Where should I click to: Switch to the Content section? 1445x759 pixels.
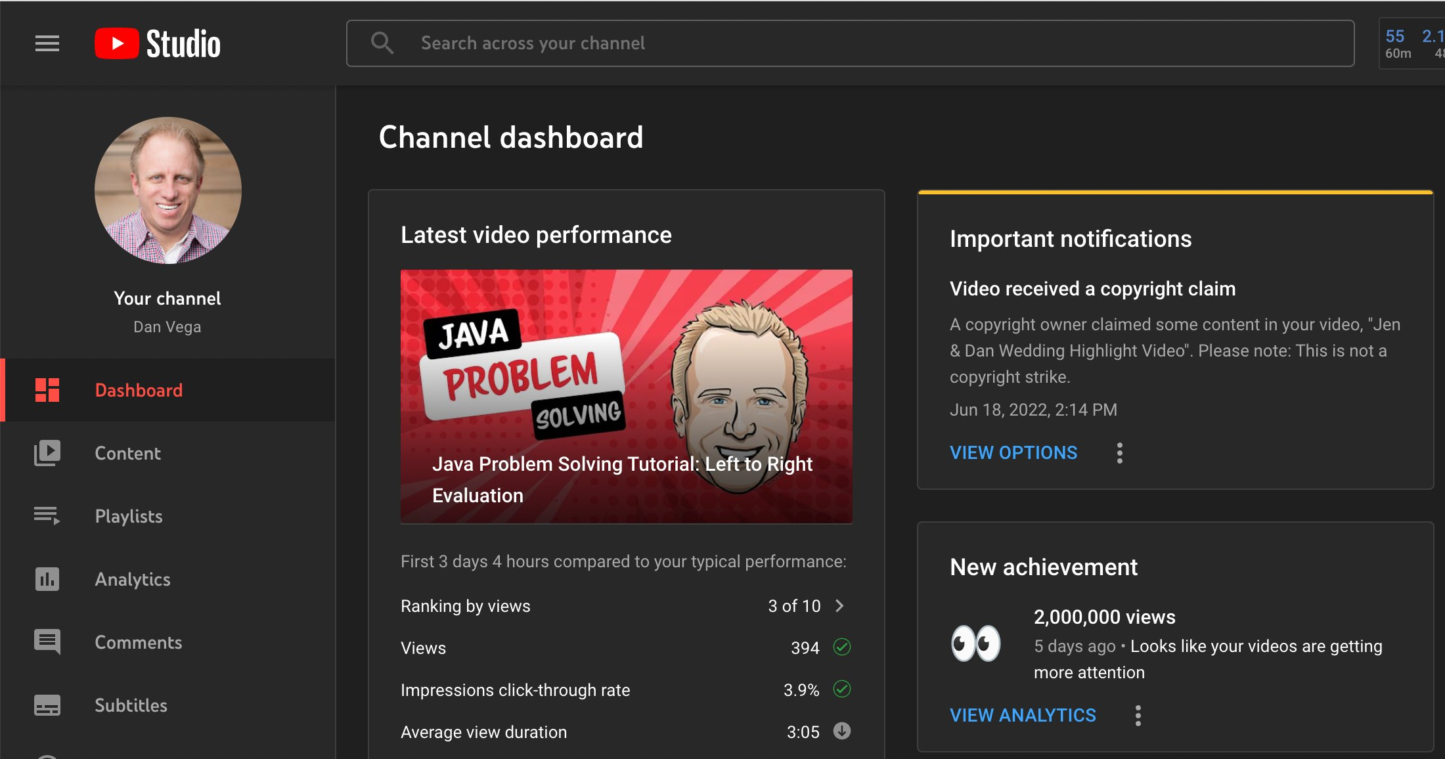pos(127,453)
